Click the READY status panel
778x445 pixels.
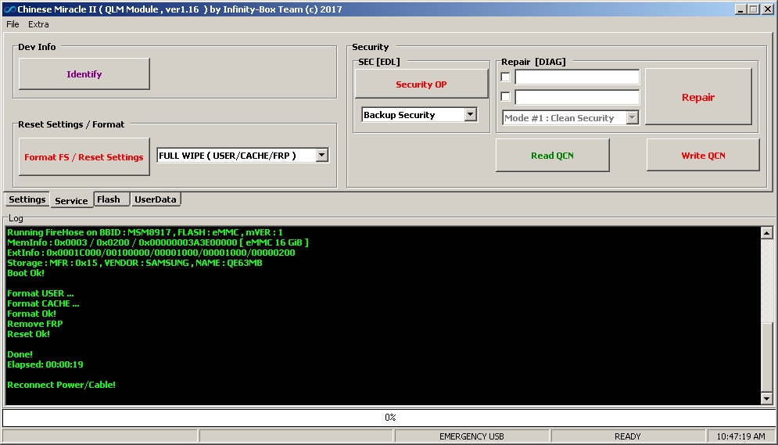click(628, 436)
